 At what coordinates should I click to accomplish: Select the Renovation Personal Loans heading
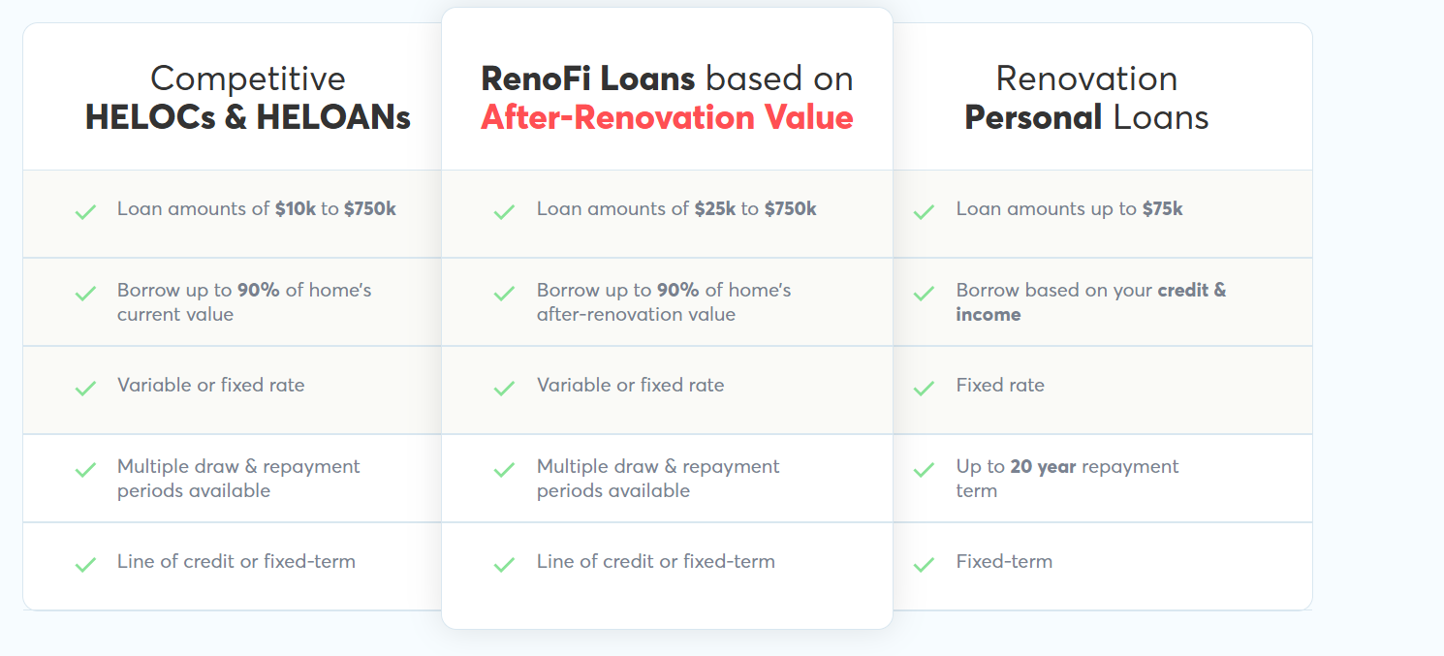1086,98
